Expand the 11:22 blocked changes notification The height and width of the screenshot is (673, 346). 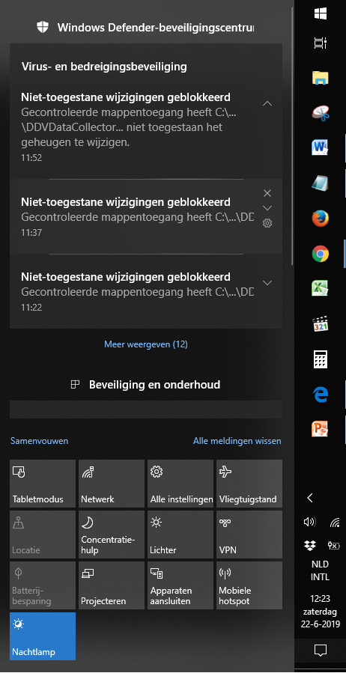[x=267, y=283]
